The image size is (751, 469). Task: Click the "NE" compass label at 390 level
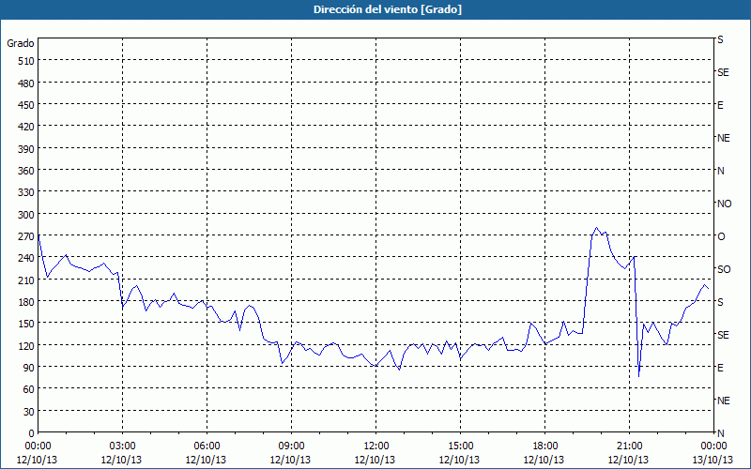coord(724,138)
